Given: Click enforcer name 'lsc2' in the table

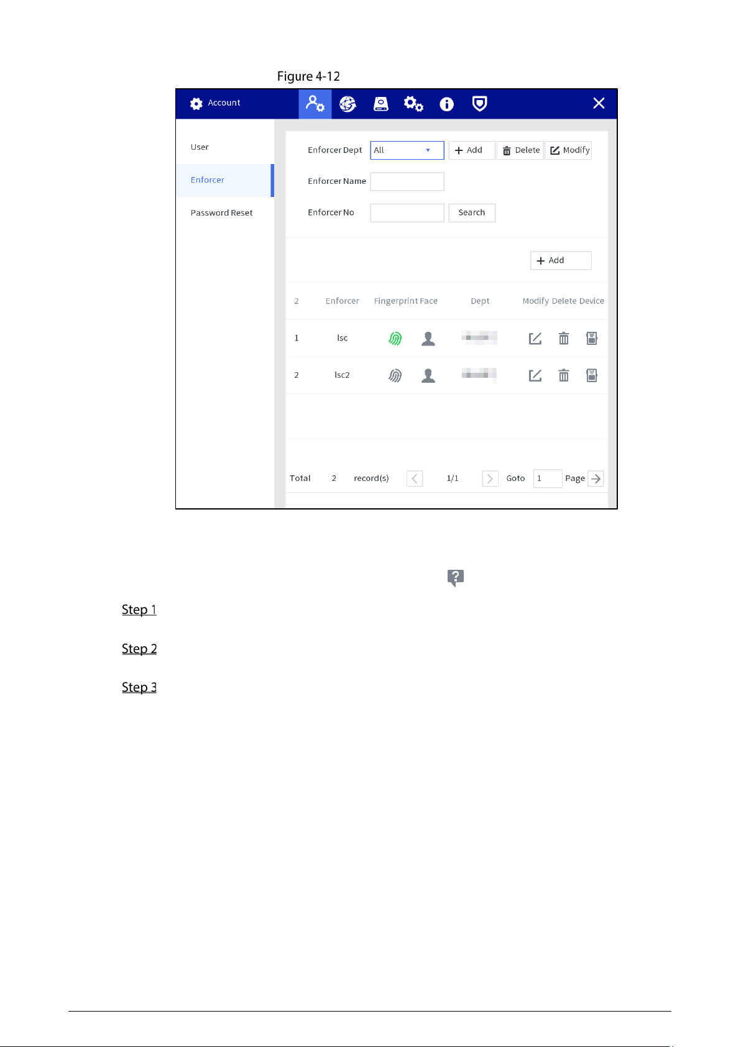Looking at the screenshot, I should 343,375.
